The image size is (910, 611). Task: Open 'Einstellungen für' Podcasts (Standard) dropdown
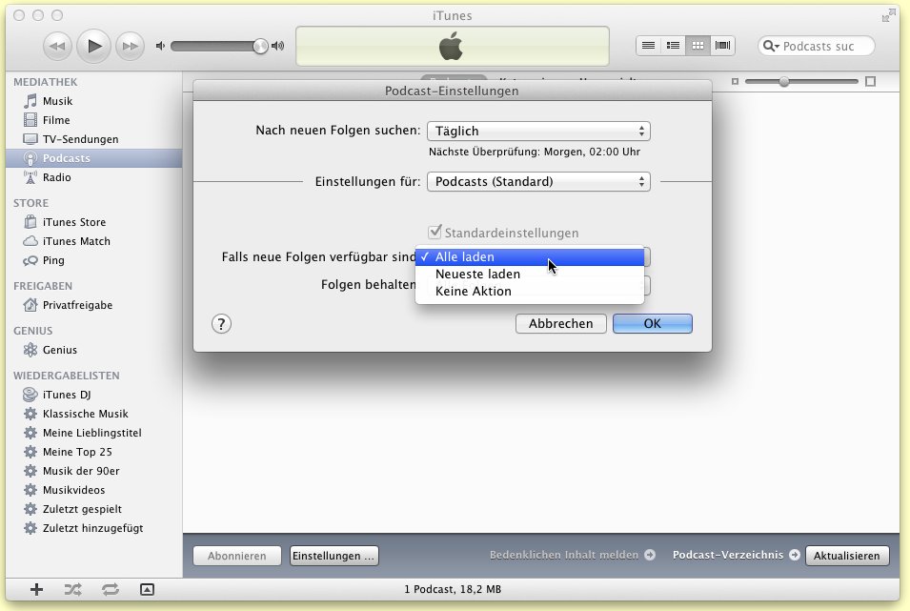pyautogui.click(x=538, y=182)
